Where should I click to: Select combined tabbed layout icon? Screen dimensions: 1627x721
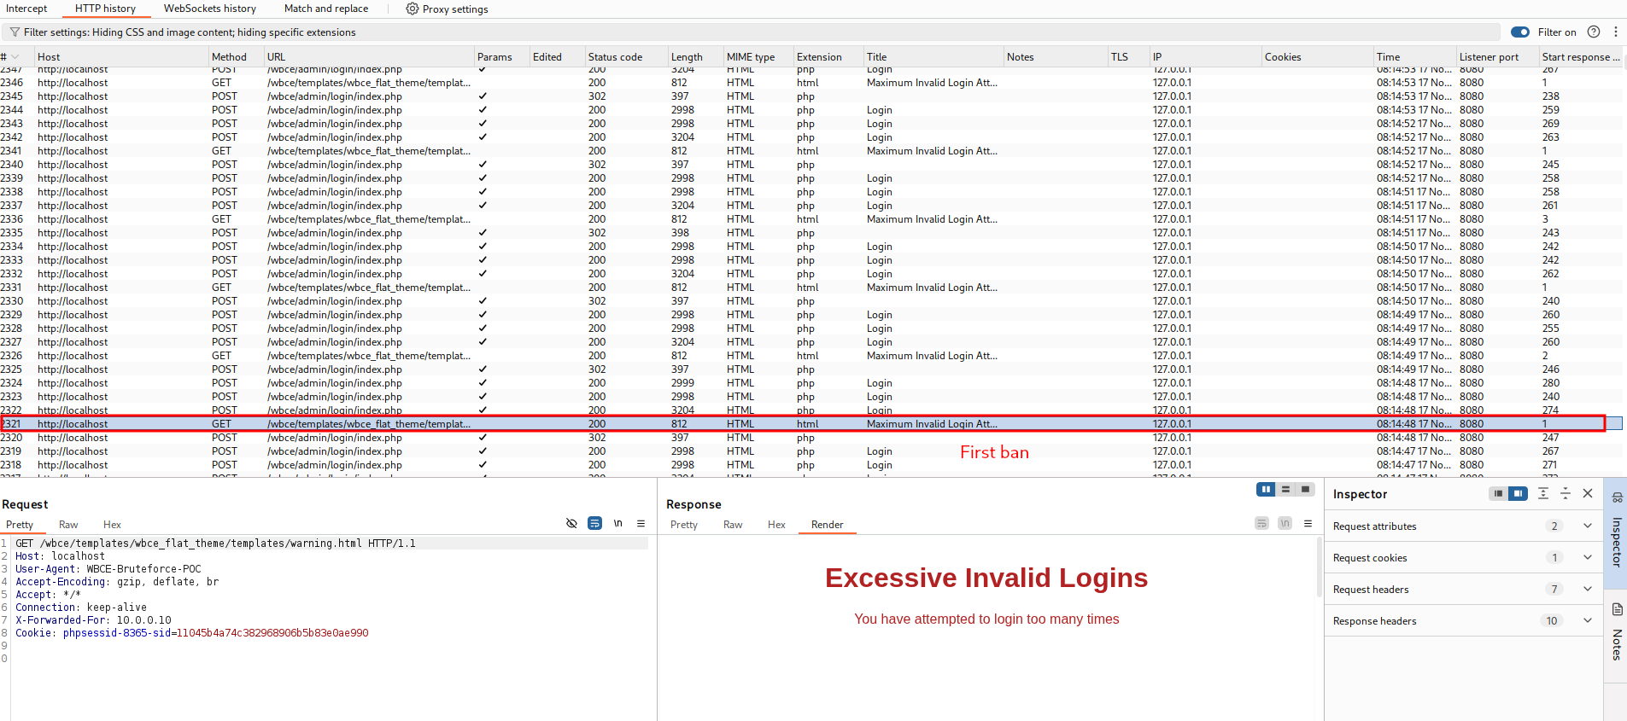click(x=1305, y=489)
